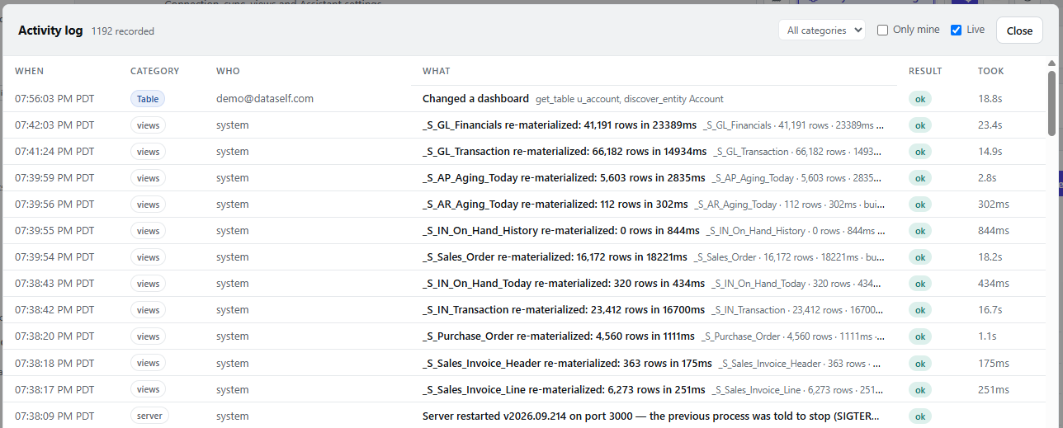The width and height of the screenshot is (1063, 428).
Task: Click the 175ms duration value
Action: (x=993, y=363)
